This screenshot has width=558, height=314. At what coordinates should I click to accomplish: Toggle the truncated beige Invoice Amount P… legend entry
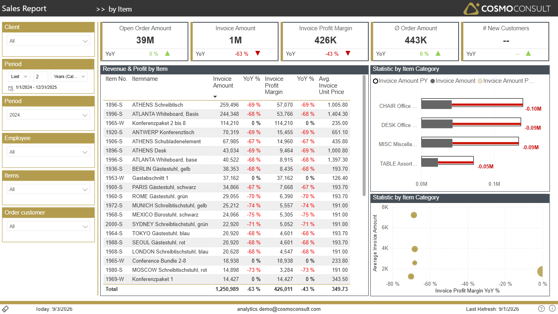tap(506, 81)
